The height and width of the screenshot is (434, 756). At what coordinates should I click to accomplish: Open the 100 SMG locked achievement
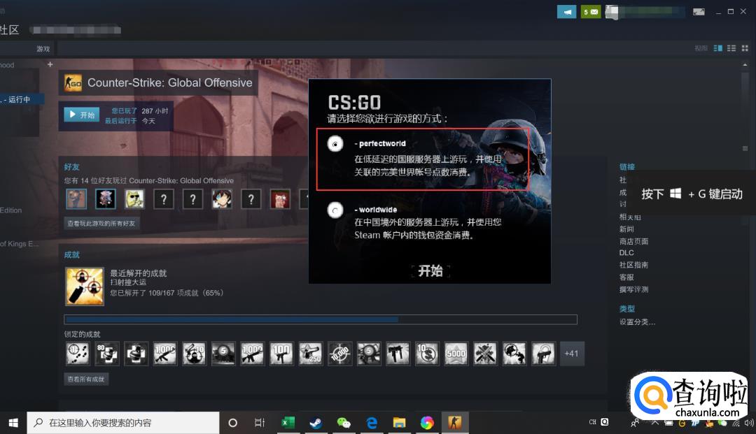click(x=281, y=354)
